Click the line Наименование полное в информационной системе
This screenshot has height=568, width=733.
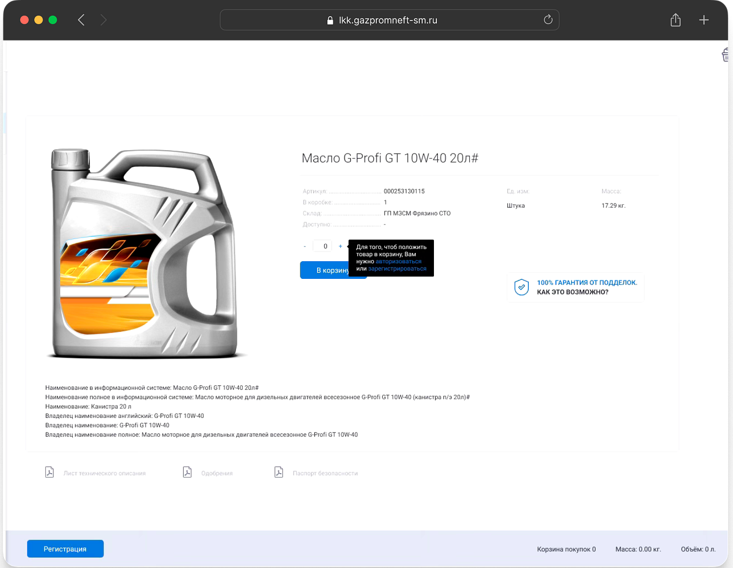click(x=258, y=397)
